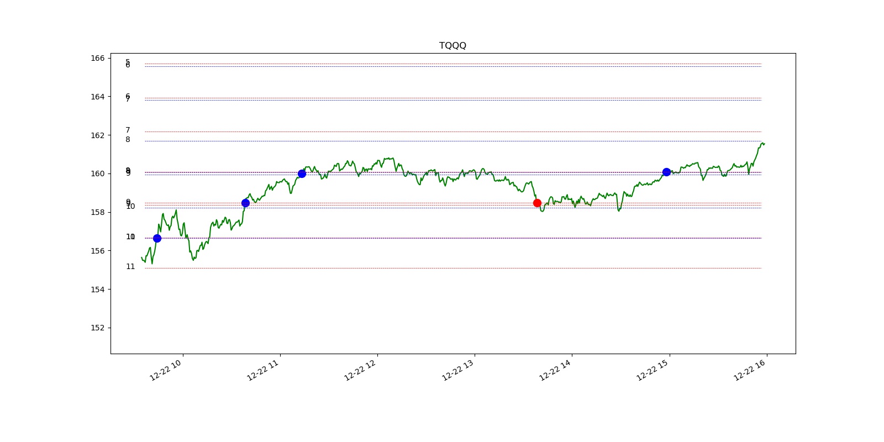This screenshot has height=442, width=884.
Task: Click the 12-22 15 x-axis label
Action: point(653,370)
